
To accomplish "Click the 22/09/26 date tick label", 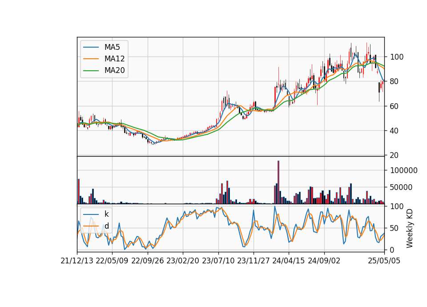I will pos(148,261).
